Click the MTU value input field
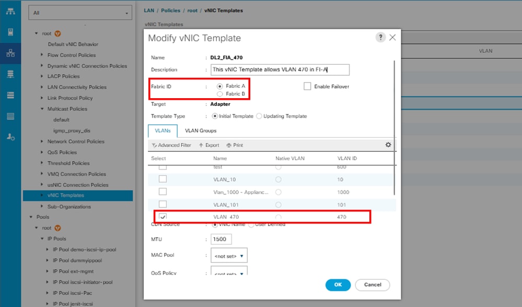 (221, 239)
